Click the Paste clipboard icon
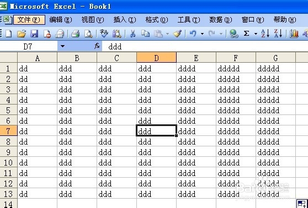Screen dimensions: 308x208 point(158,34)
